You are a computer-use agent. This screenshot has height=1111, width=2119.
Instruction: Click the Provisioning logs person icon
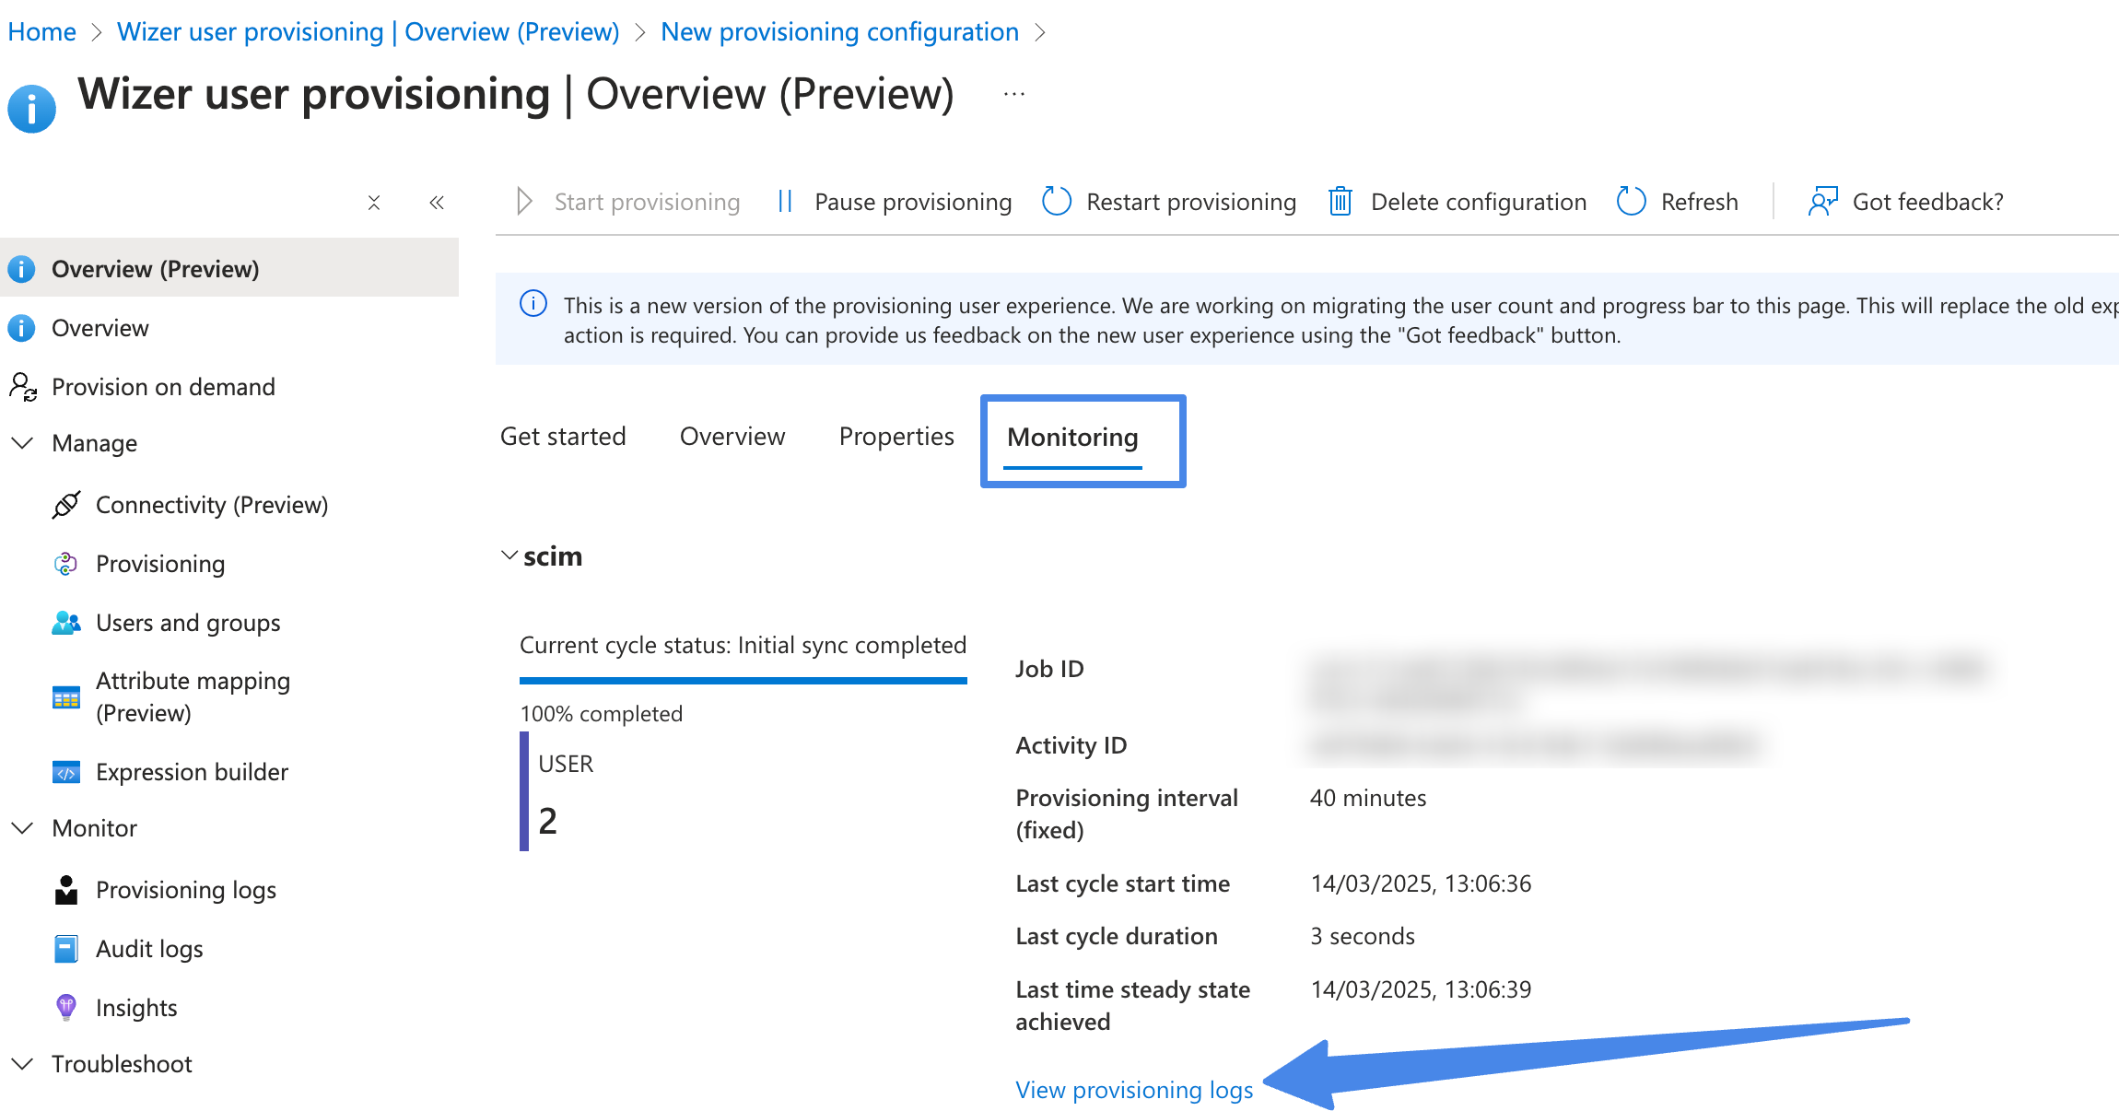66,890
